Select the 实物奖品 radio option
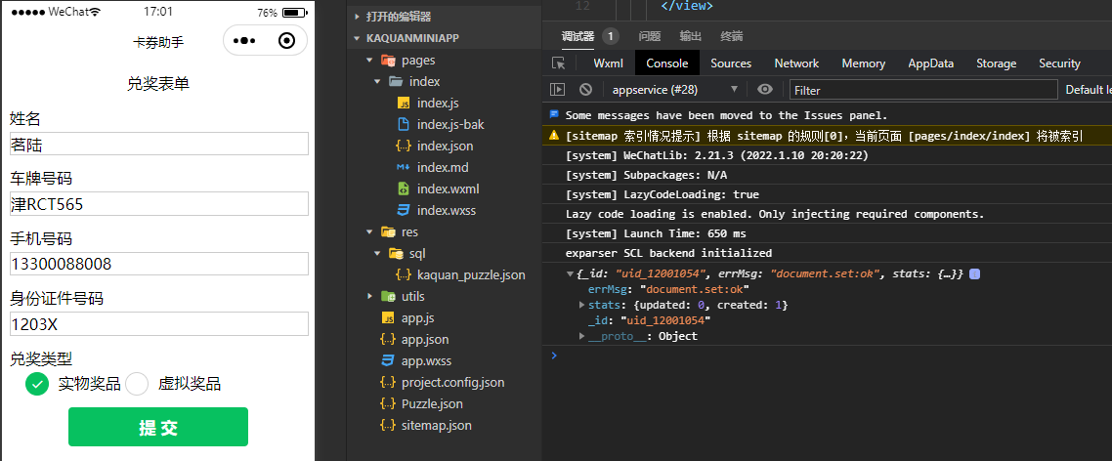The width and height of the screenshot is (1112, 461). 37,384
